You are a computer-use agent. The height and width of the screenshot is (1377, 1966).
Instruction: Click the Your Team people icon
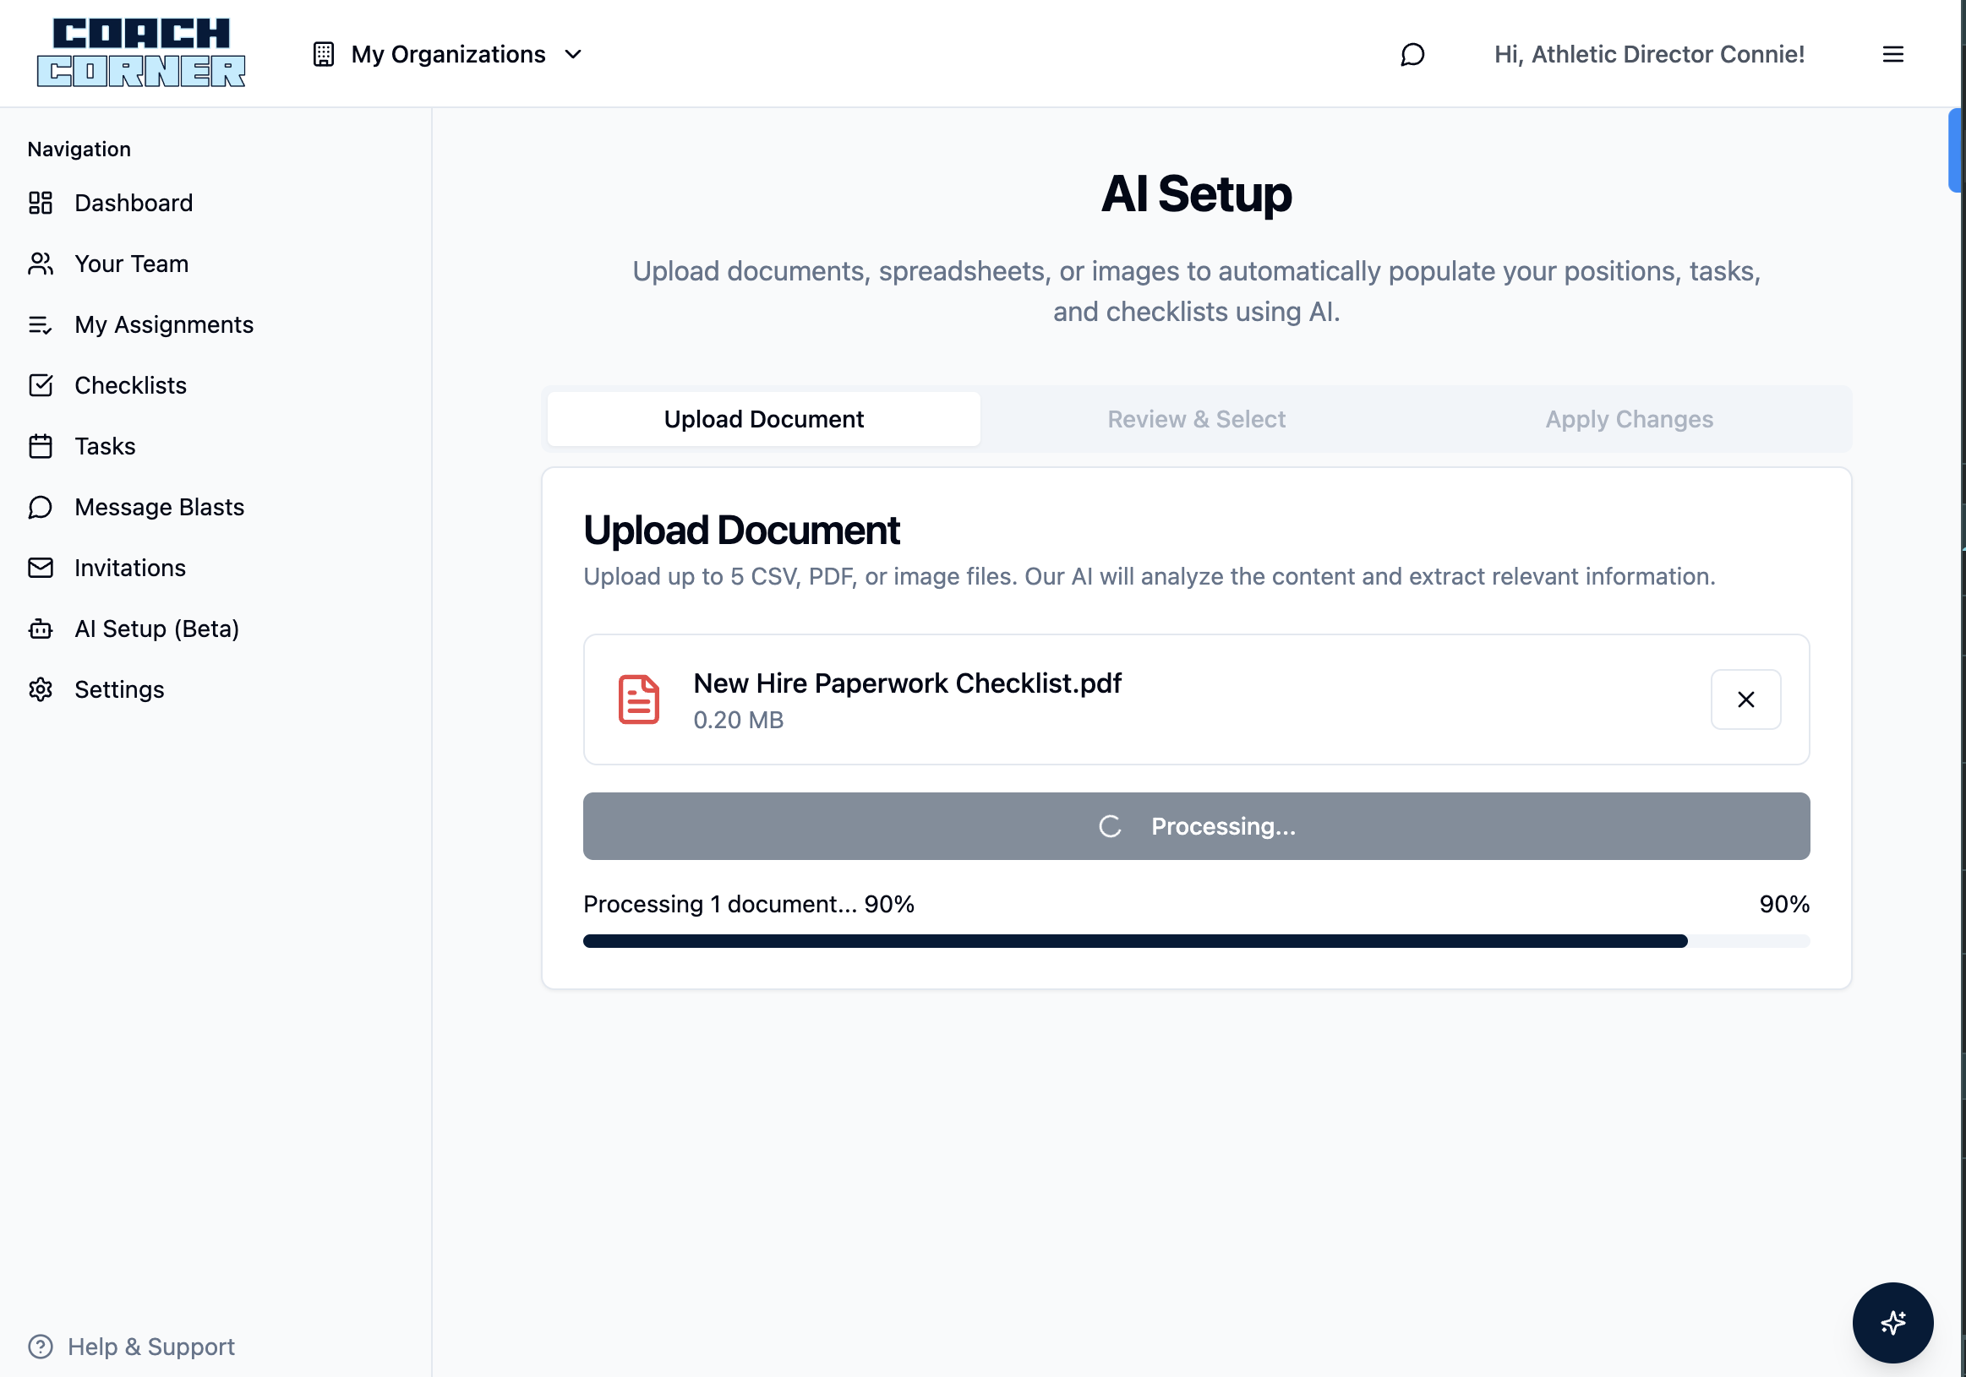pos(41,264)
